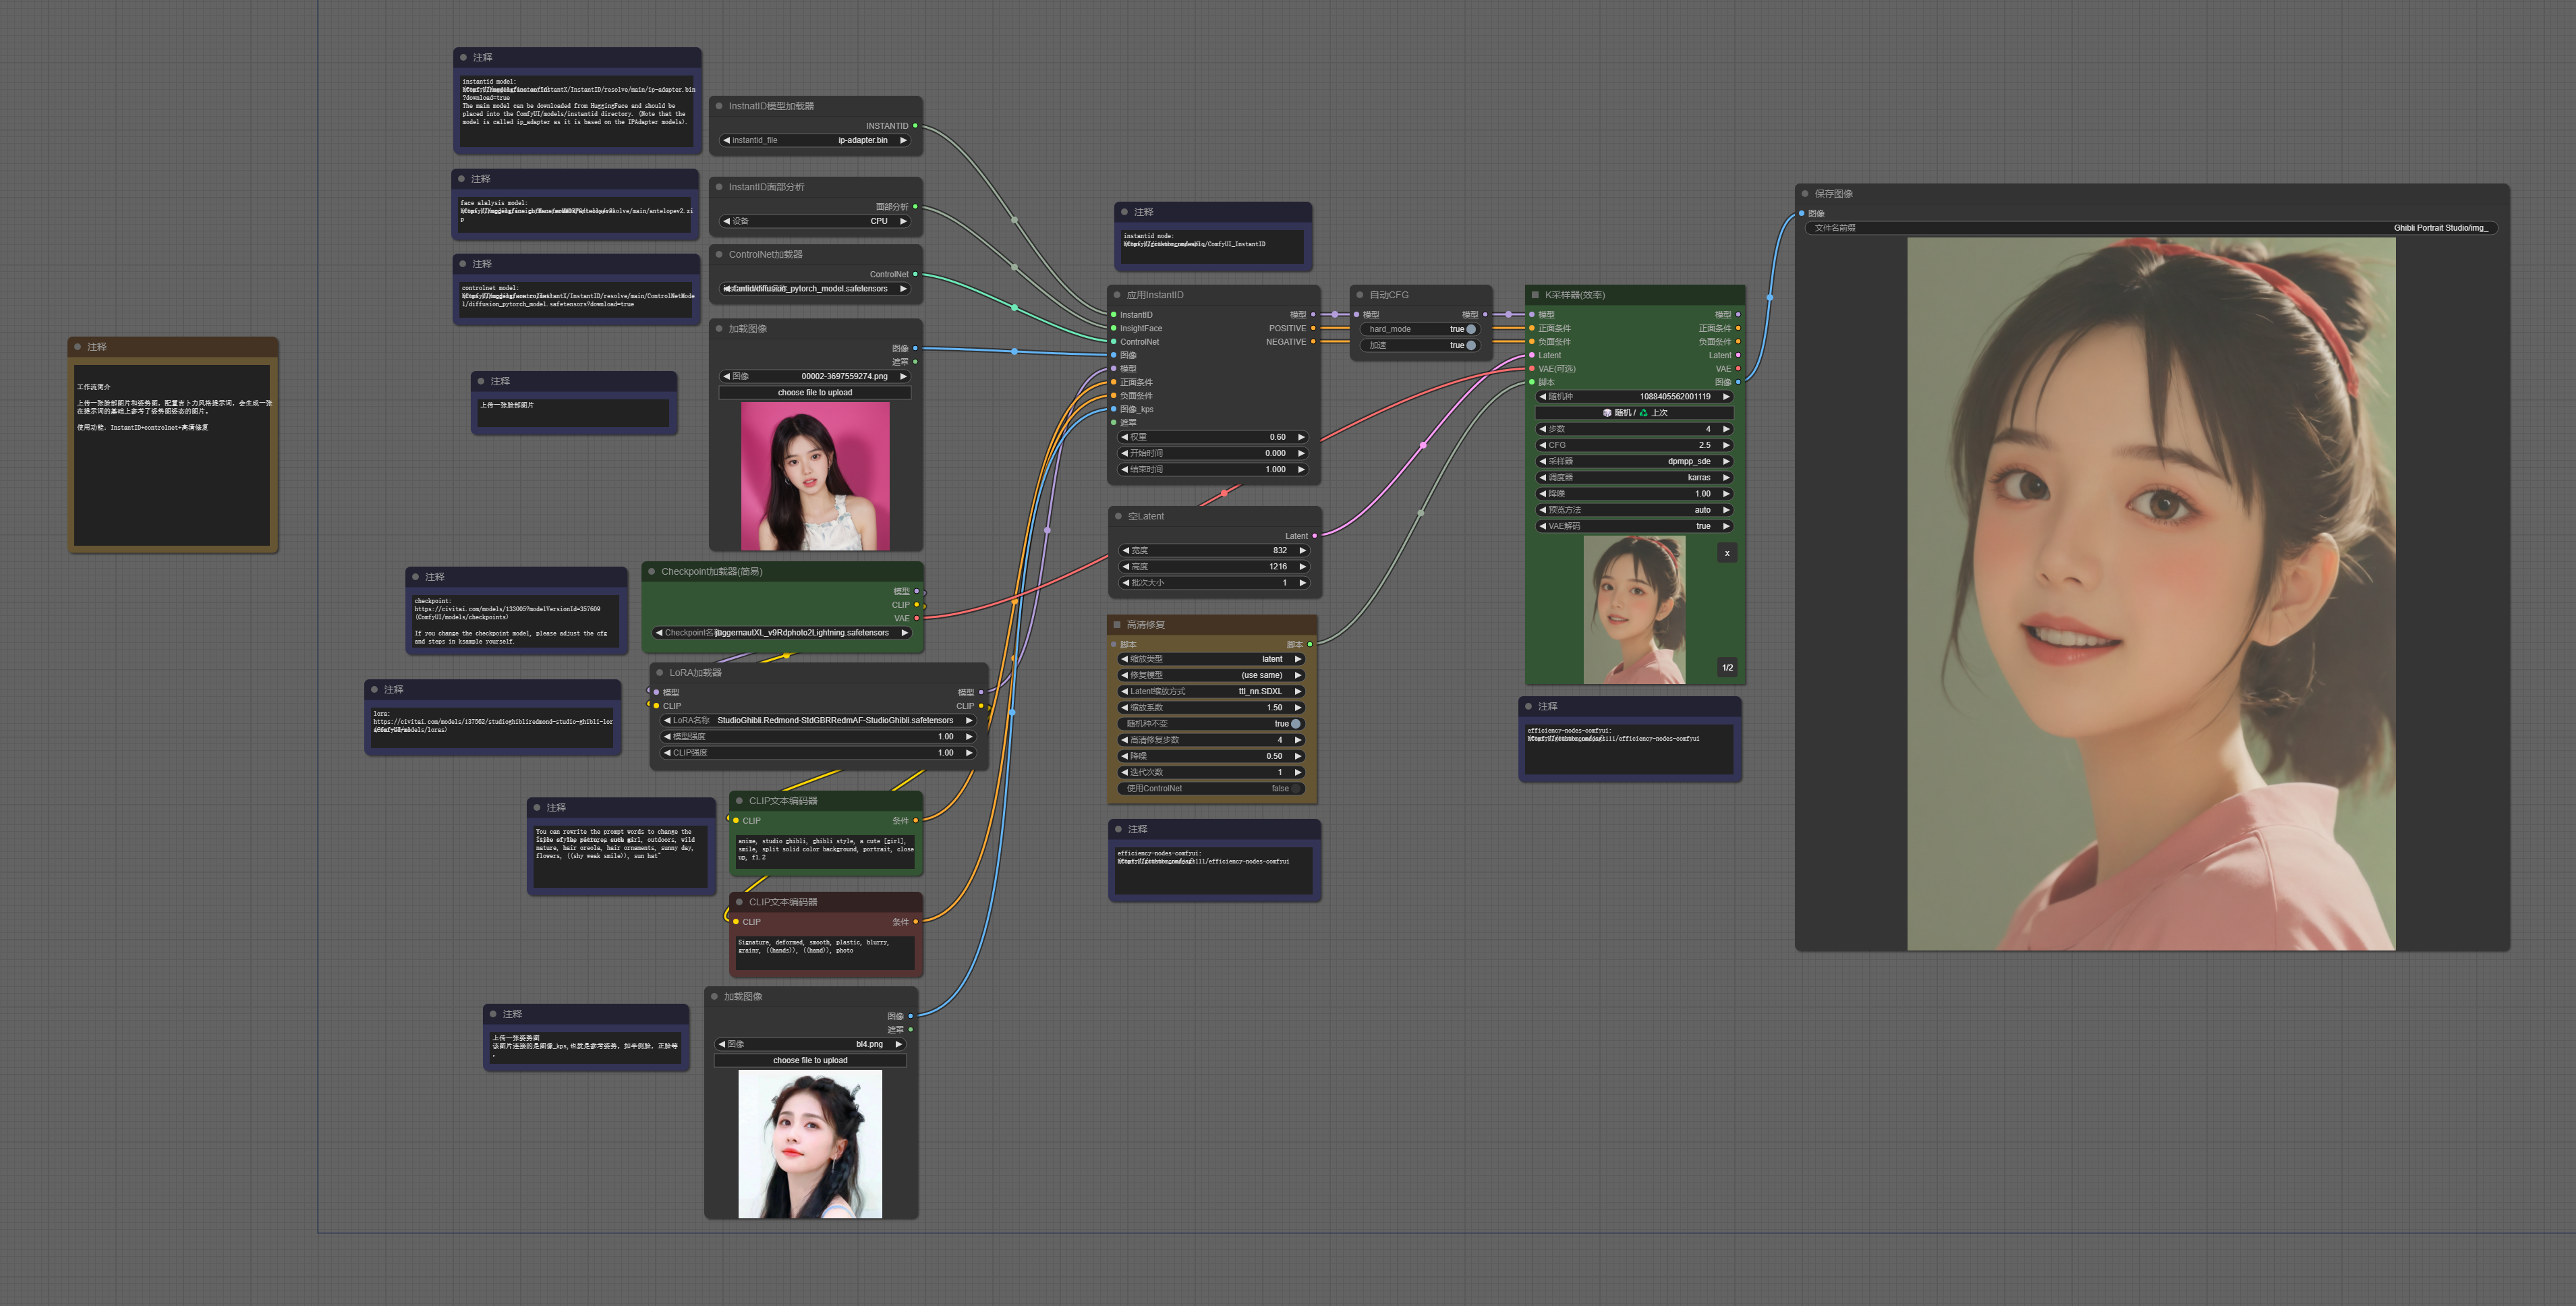Click the 脚本 output socket on 高清修复

[1310, 645]
